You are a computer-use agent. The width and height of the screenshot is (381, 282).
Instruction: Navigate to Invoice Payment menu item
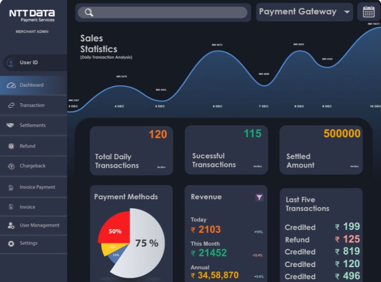(x=34, y=187)
